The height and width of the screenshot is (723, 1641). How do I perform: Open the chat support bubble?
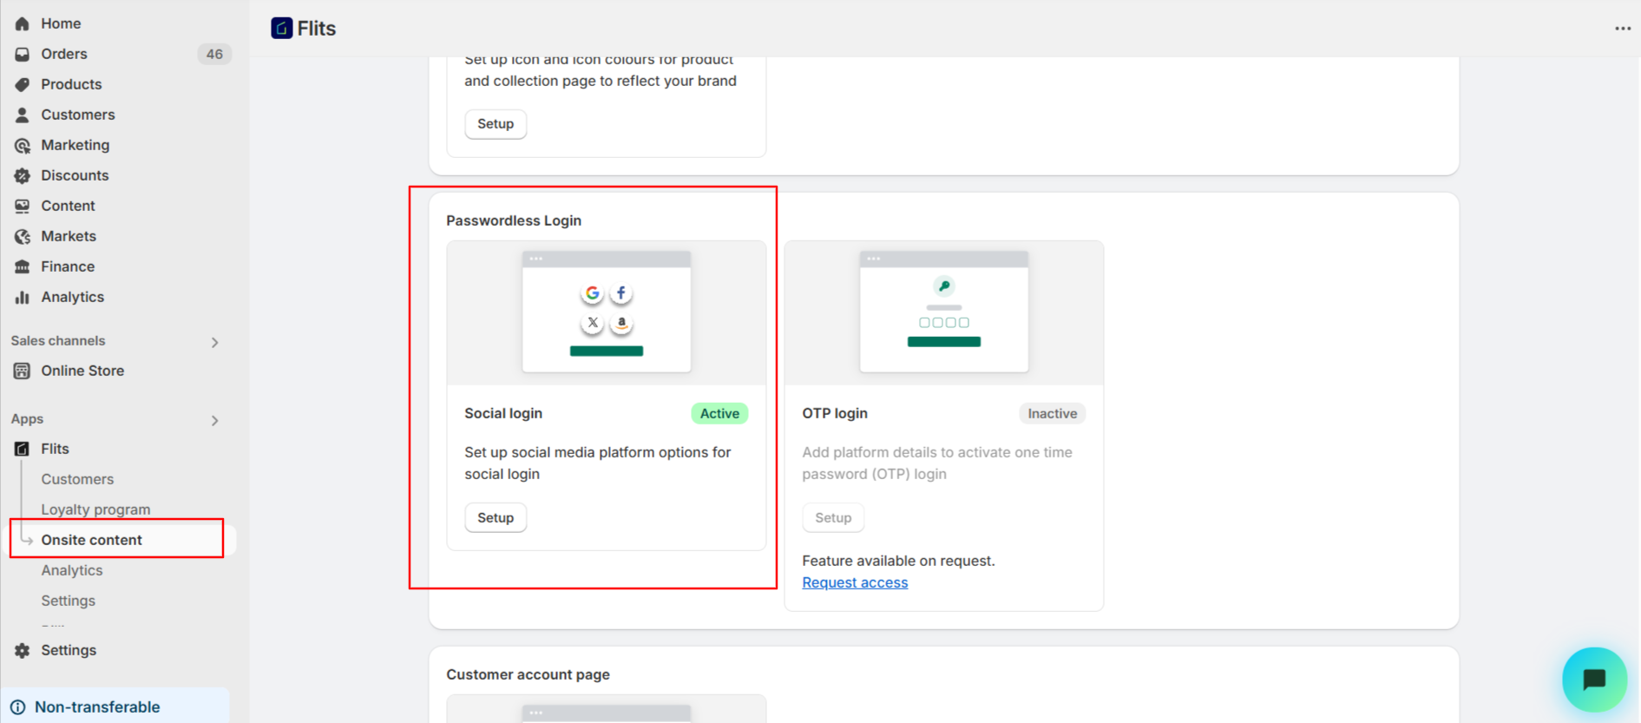click(1594, 680)
